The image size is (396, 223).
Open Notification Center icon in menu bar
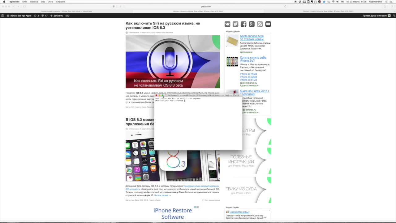pyautogui.click(x=392, y=2)
